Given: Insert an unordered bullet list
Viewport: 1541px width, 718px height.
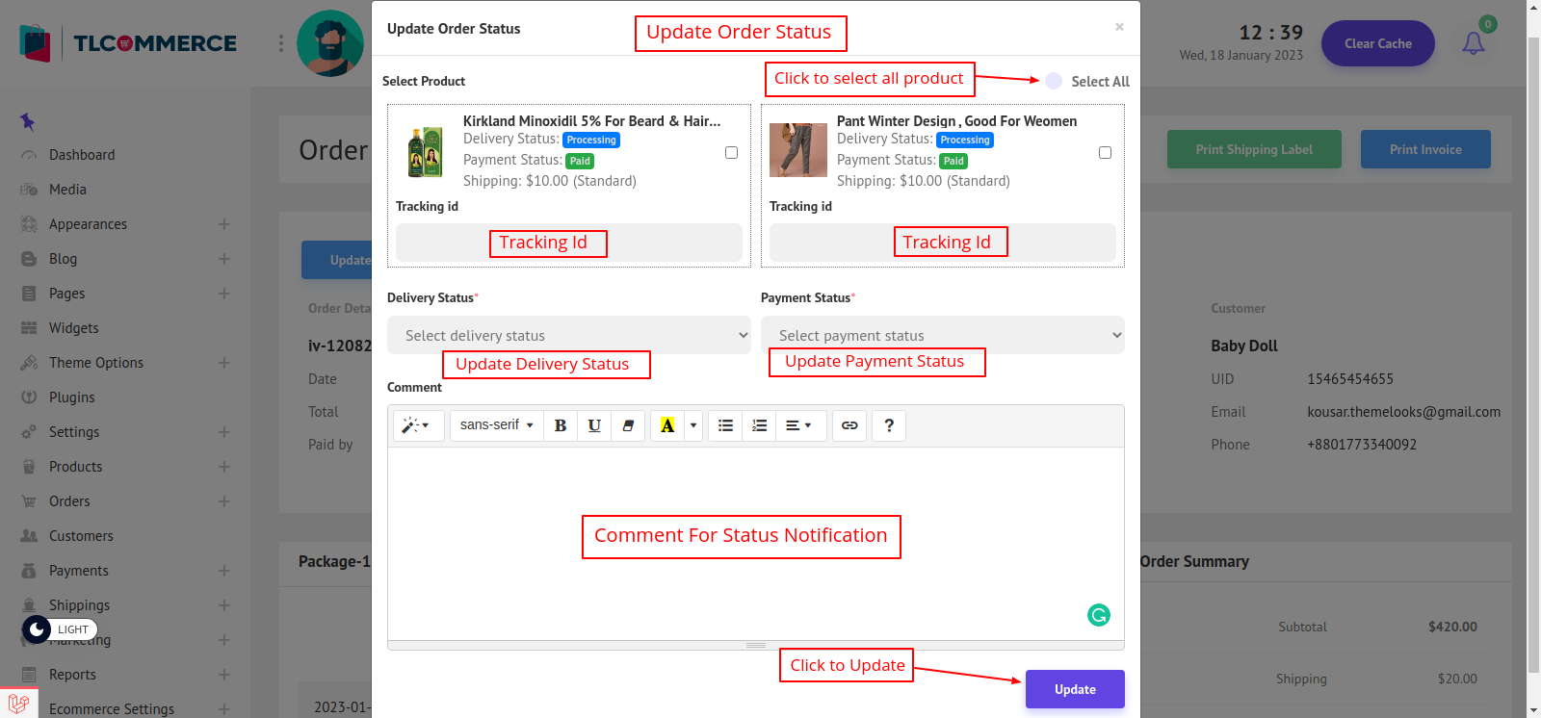Looking at the screenshot, I should [725, 425].
